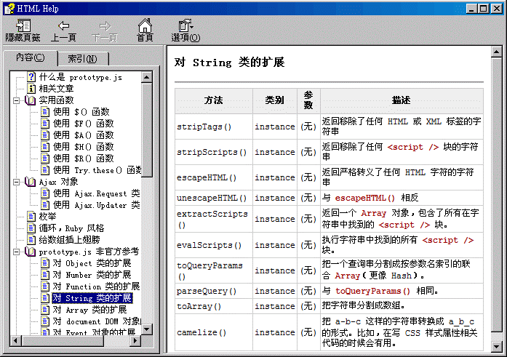This screenshot has height=357, width=507.
Task: Click the content pane vertical scrollbar thumb
Action: 496,195
